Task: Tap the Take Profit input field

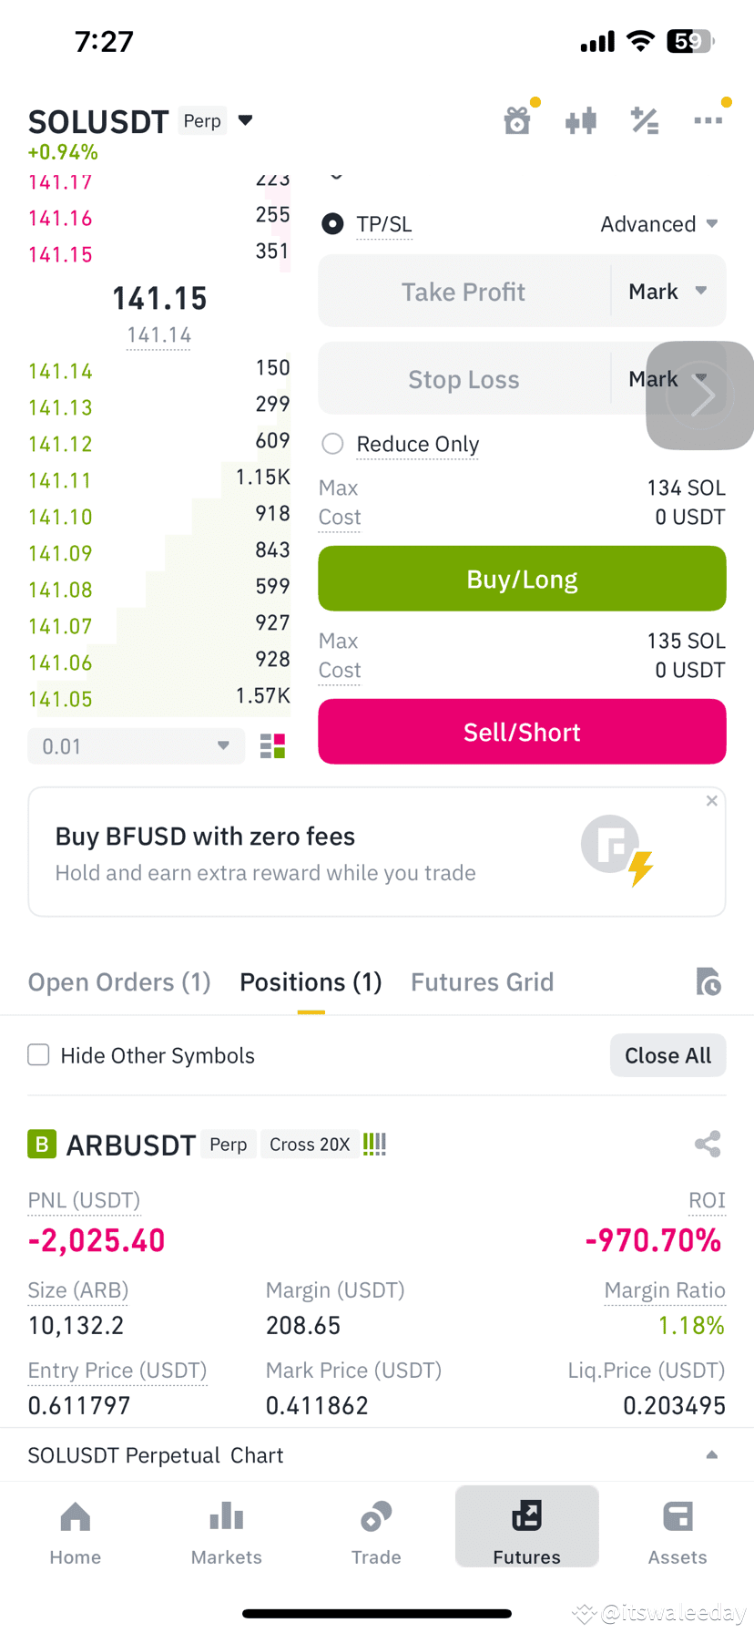Action: coord(464,292)
